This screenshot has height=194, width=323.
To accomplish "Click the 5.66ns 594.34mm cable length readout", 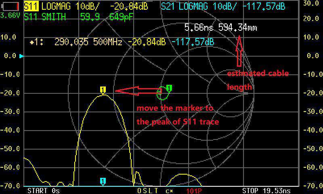I will [x=220, y=27].
